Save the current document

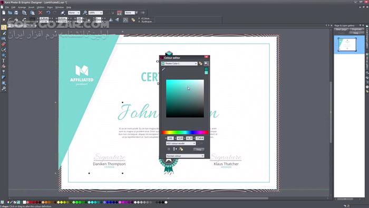[16, 13]
